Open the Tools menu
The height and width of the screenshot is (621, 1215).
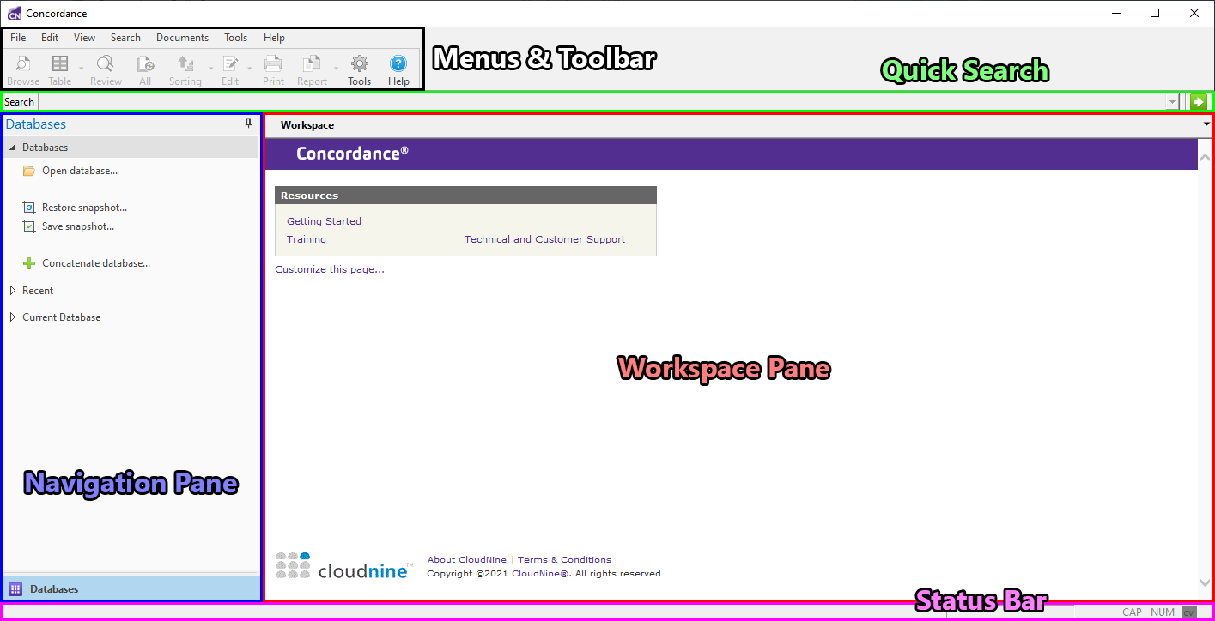(235, 38)
